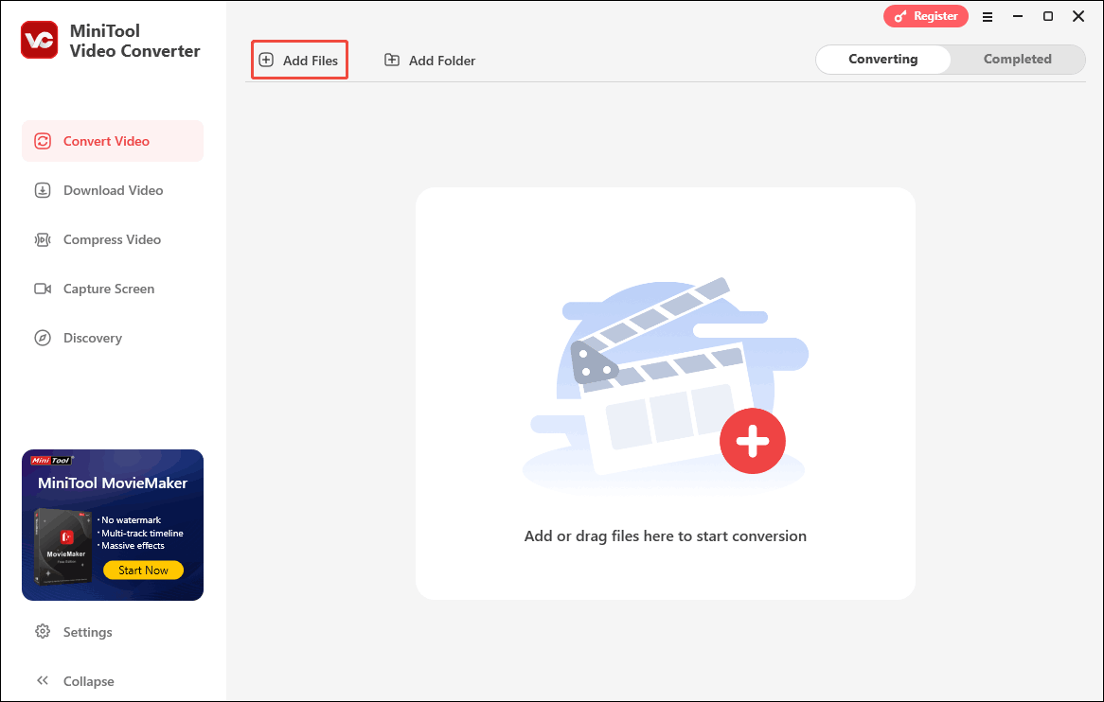Click the 'No watermark' ad text
Screen dimensions: 1104x702
point(131,519)
